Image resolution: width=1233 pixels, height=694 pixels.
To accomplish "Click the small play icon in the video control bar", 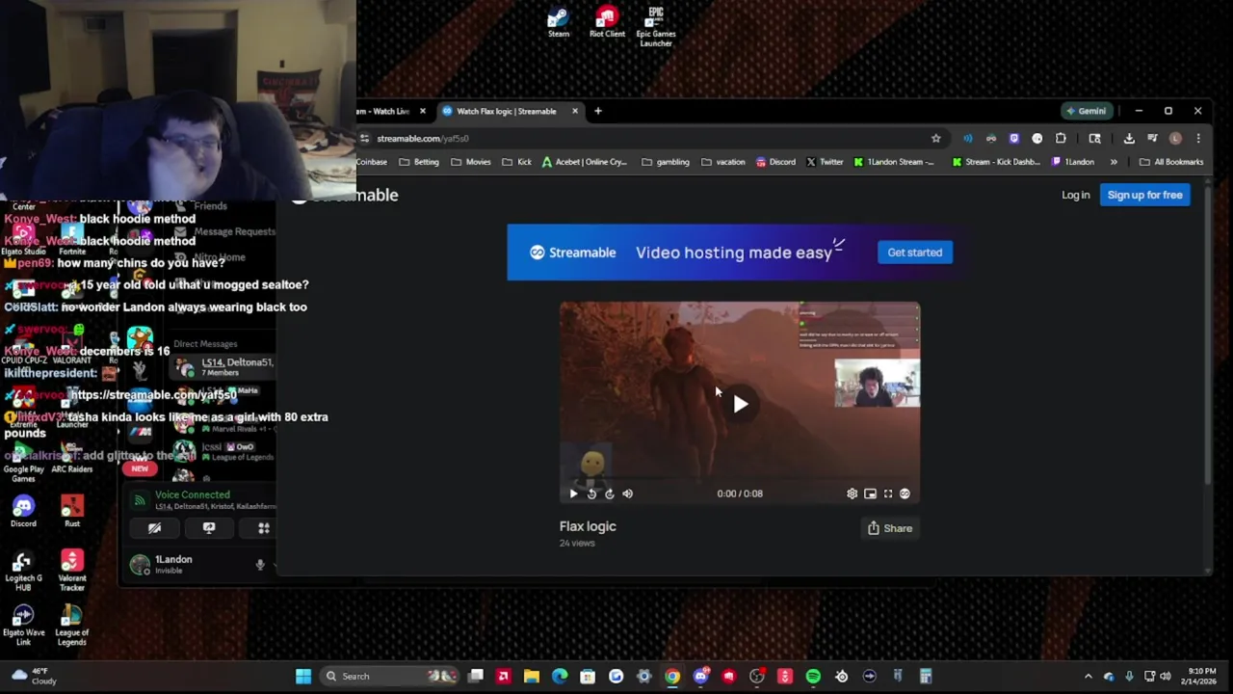I will (573, 494).
